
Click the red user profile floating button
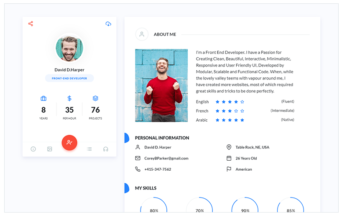coord(69,143)
